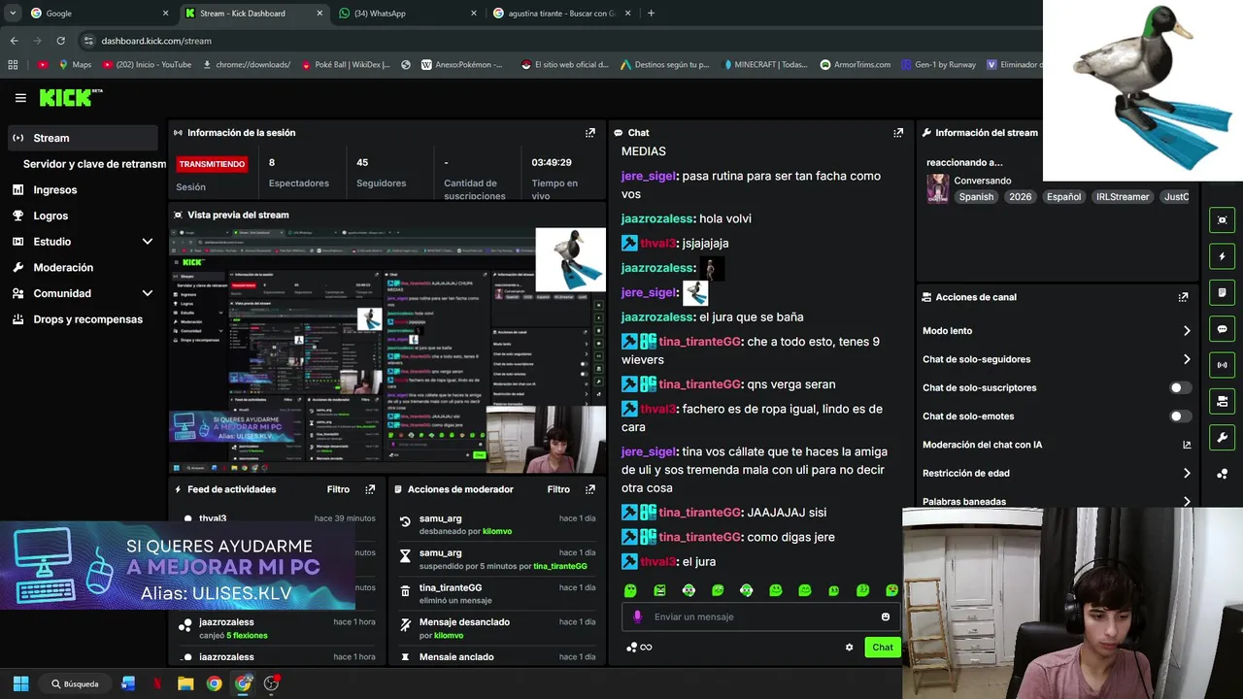Viewport: 1243px width, 699px height.
Task: Go back in browser history
Action: tap(14, 41)
